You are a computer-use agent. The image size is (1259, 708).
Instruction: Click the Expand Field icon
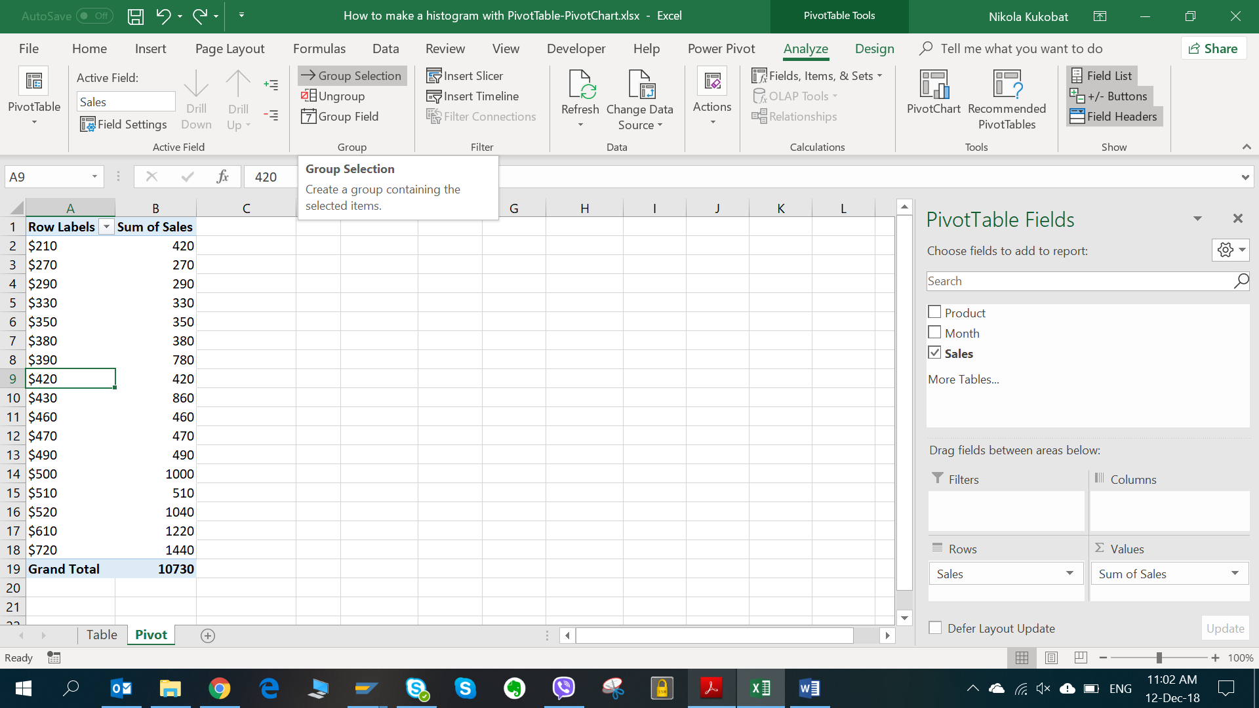point(271,85)
